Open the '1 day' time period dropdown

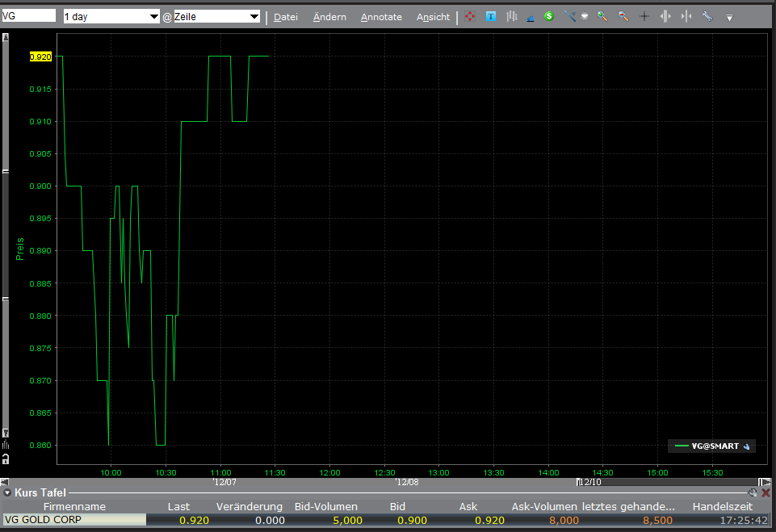tap(111, 16)
